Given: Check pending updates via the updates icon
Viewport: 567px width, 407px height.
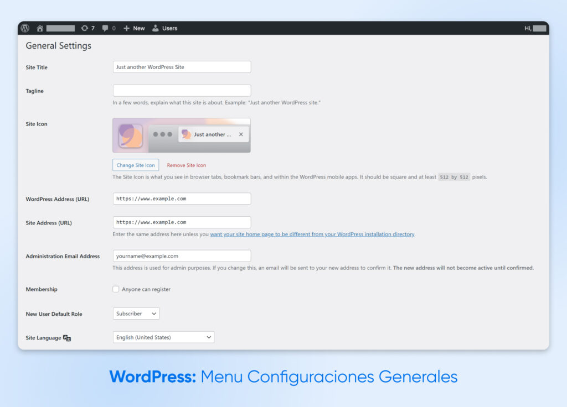Looking at the screenshot, I should click(85, 28).
